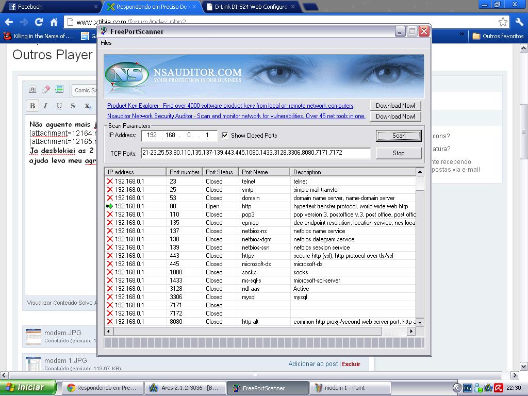Toggle italic in the forum editor
Image resolution: width=528 pixels, height=396 pixels.
coord(45,106)
